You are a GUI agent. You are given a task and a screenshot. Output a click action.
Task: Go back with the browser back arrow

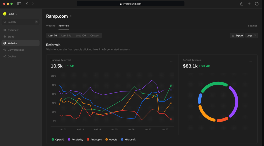[27, 4]
